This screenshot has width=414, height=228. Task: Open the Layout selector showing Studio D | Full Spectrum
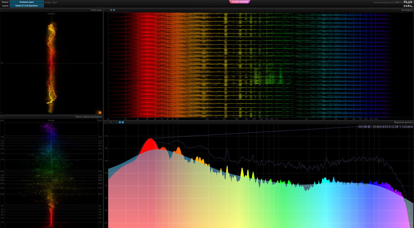coord(27,6)
